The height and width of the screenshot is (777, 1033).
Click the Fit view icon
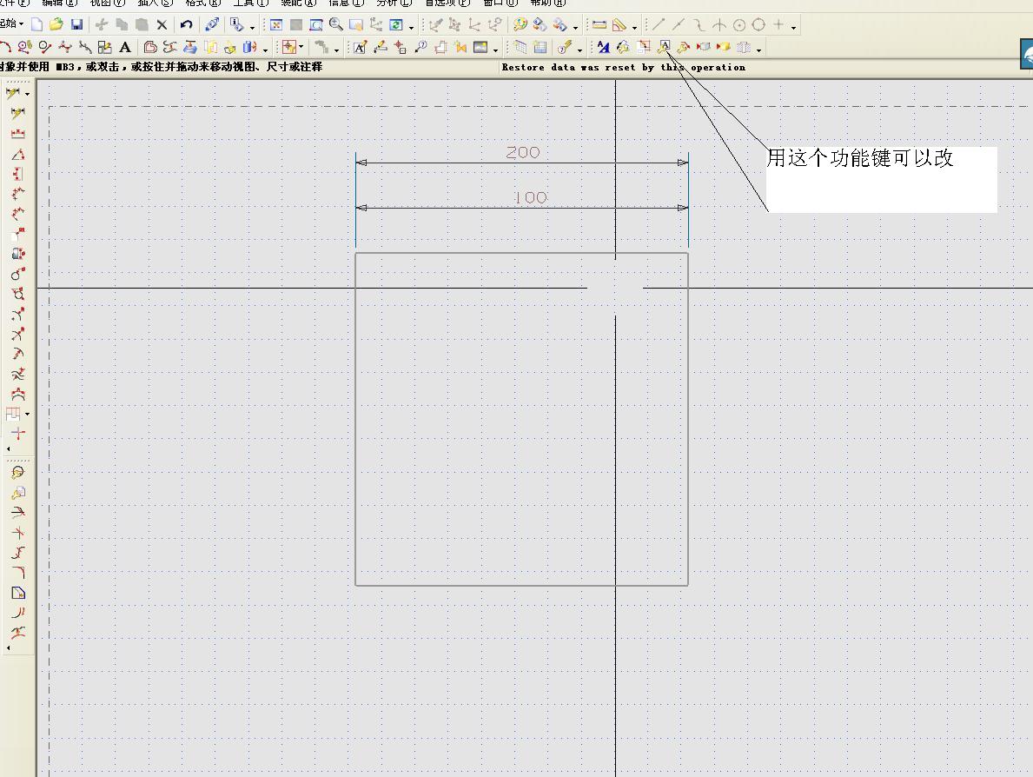click(276, 25)
